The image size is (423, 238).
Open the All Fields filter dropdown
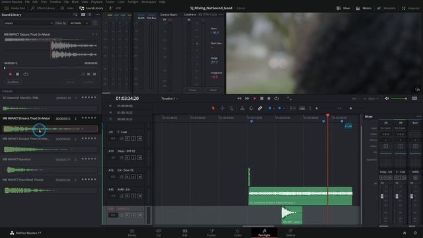[79, 23]
